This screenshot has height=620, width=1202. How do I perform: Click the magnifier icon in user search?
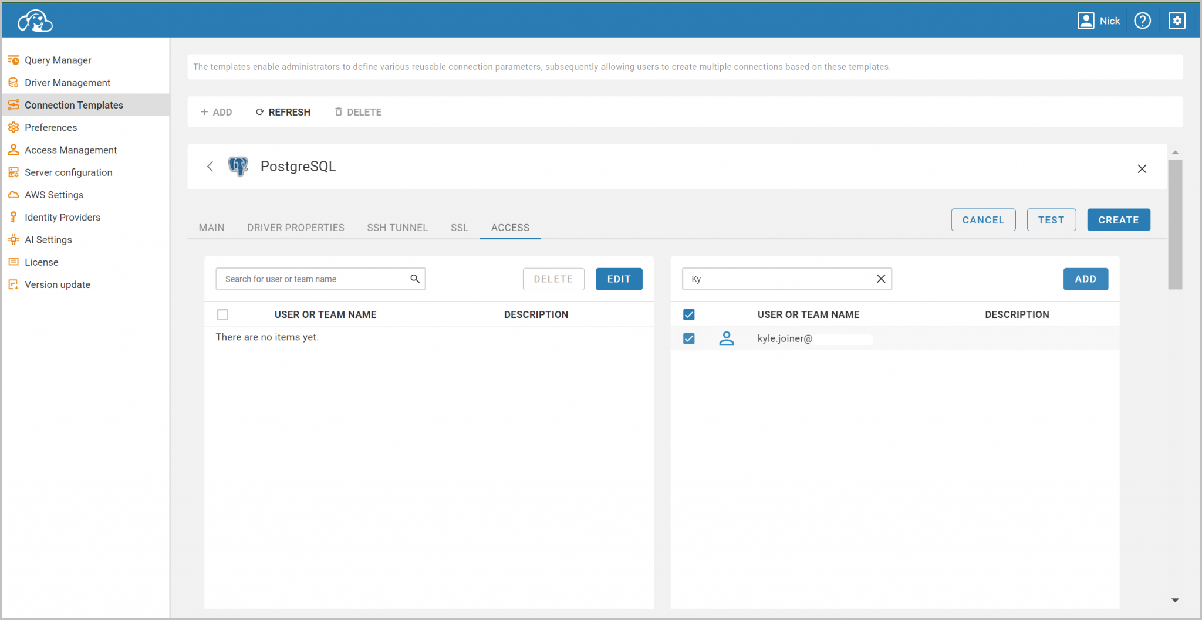pos(415,279)
